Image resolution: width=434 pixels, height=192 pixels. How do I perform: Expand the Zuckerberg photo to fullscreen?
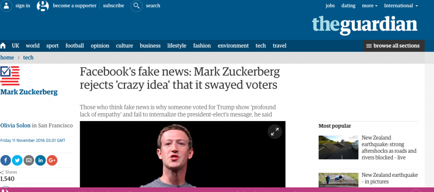[x=275, y=132]
